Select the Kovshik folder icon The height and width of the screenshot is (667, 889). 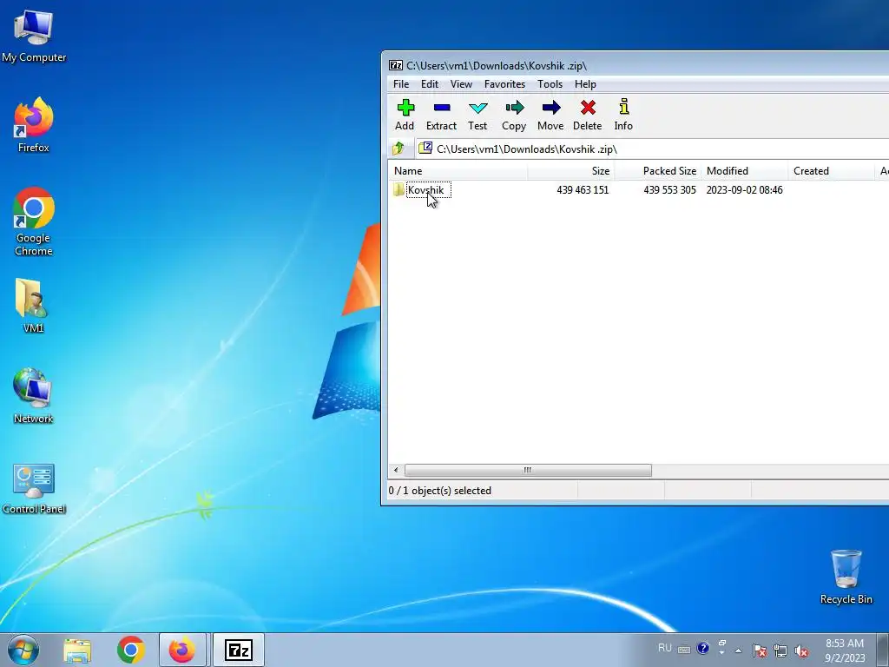pyautogui.click(x=398, y=189)
